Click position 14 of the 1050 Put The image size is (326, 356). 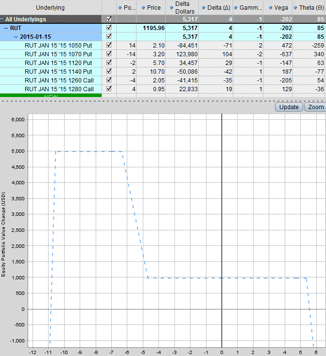(x=126, y=46)
